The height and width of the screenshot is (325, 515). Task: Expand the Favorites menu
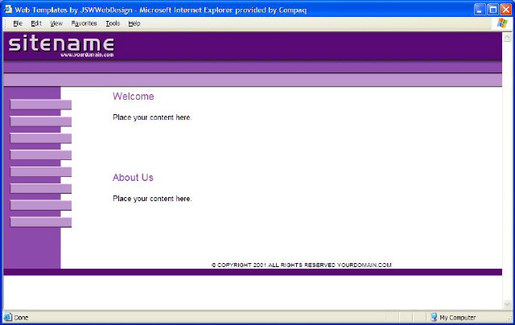[x=84, y=23]
